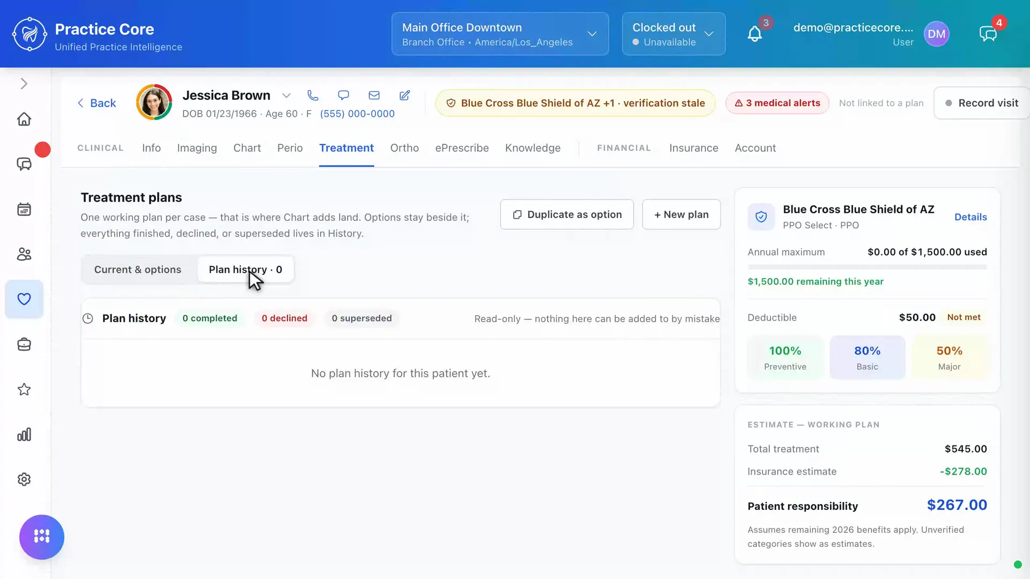
Task: Click the DM user avatar
Action: click(937, 34)
